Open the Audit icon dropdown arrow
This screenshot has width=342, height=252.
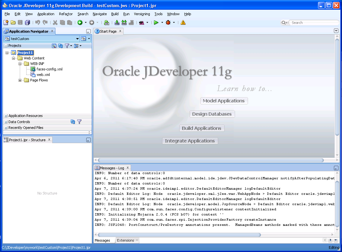point(147,22)
